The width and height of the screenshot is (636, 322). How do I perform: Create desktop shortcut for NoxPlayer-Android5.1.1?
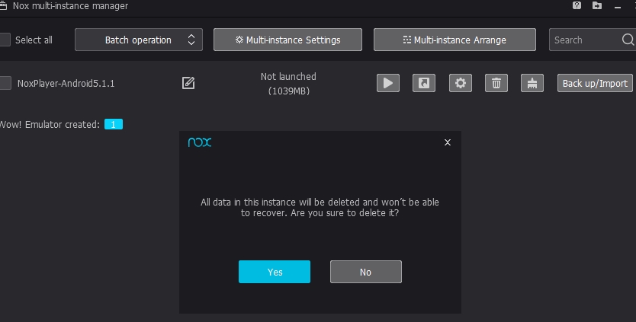tap(424, 83)
